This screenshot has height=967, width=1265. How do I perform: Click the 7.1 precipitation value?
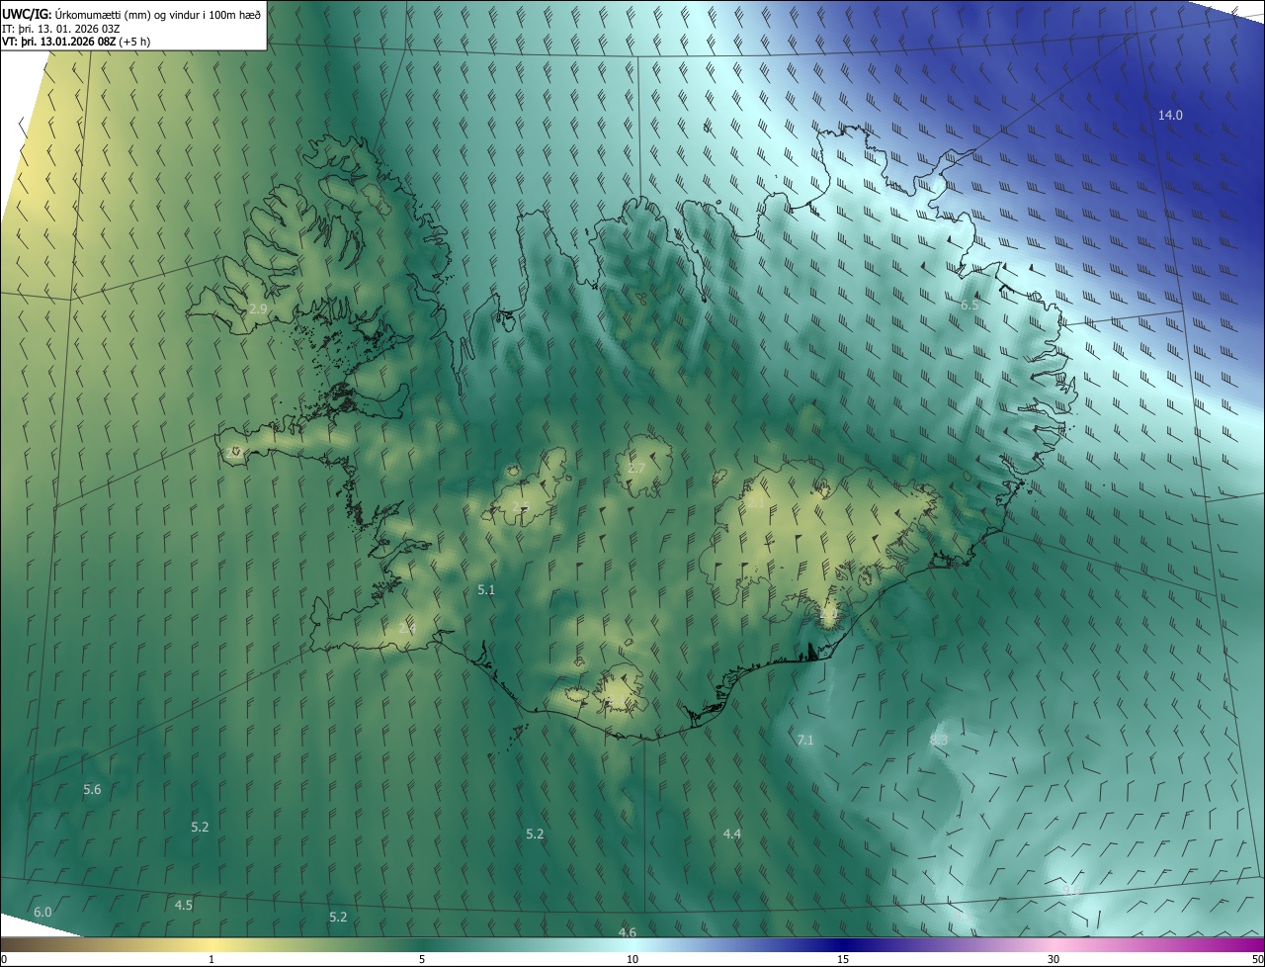click(805, 741)
